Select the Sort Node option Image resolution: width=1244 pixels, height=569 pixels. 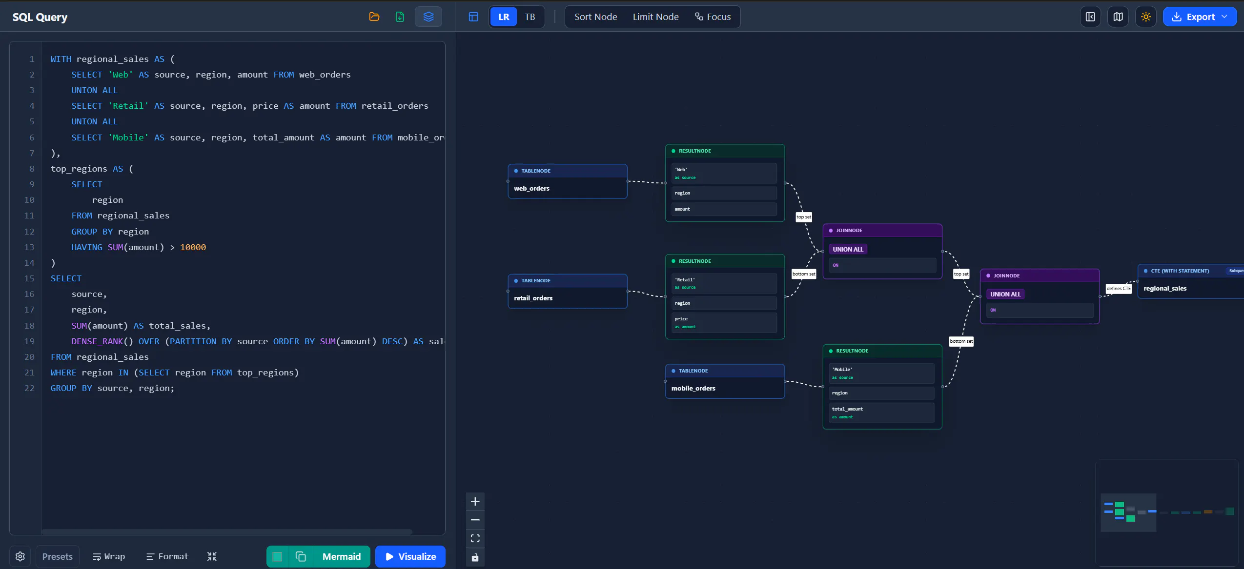pyautogui.click(x=595, y=17)
